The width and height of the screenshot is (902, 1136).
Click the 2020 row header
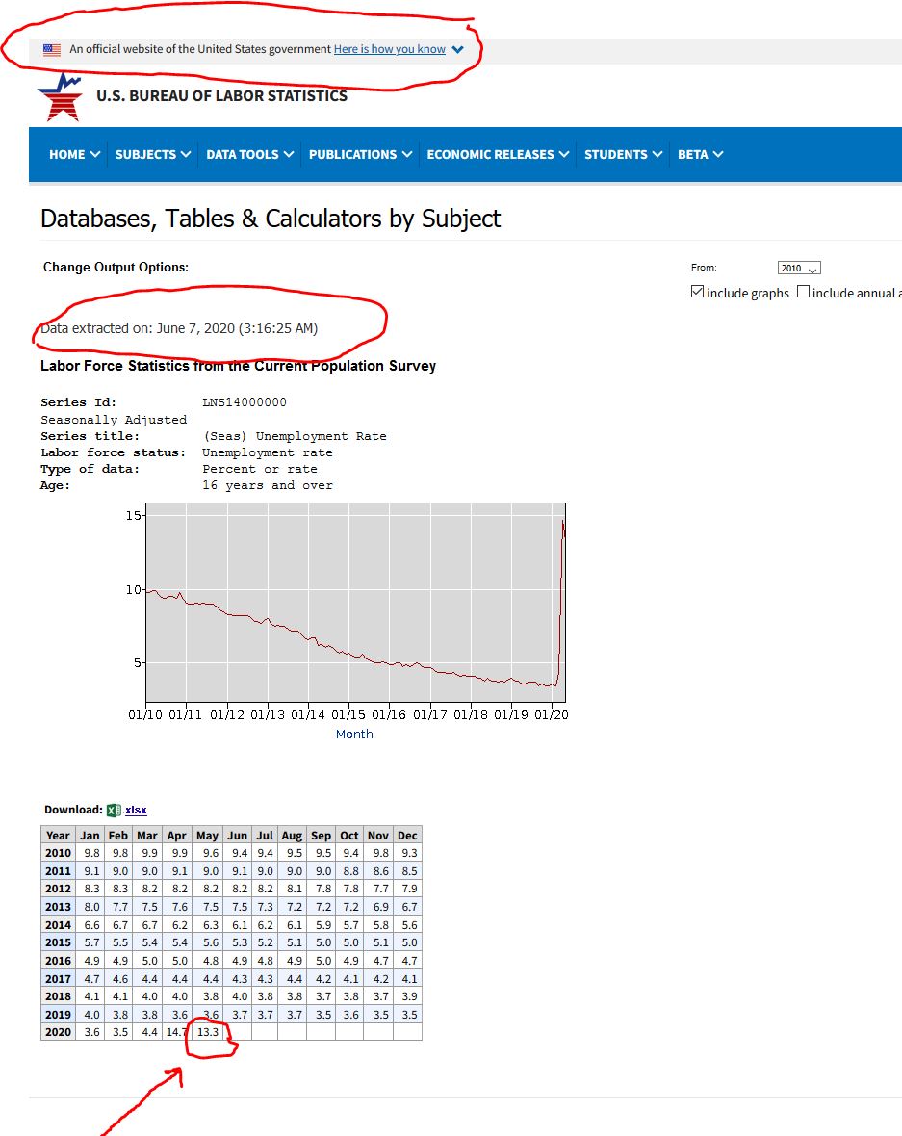[58, 1032]
